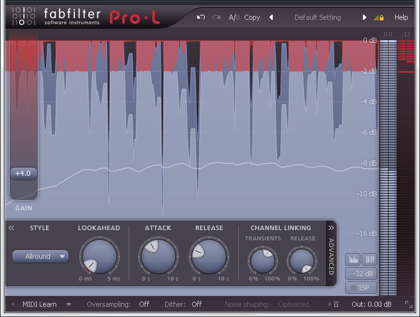This screenshot has width=420, height=317.
Task: Click the -13 gain reduction readout
Action: pos(405,35)
